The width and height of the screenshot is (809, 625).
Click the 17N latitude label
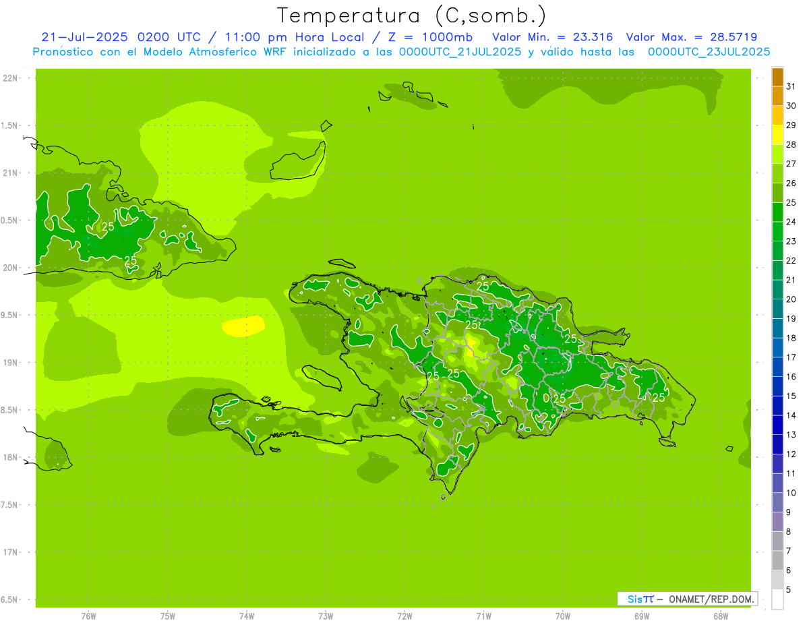[11, 552]
